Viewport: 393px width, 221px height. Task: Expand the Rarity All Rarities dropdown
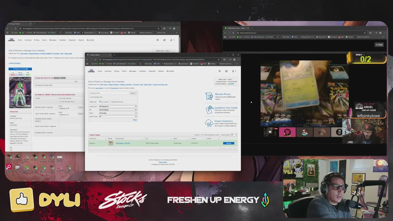coord(118,113)
